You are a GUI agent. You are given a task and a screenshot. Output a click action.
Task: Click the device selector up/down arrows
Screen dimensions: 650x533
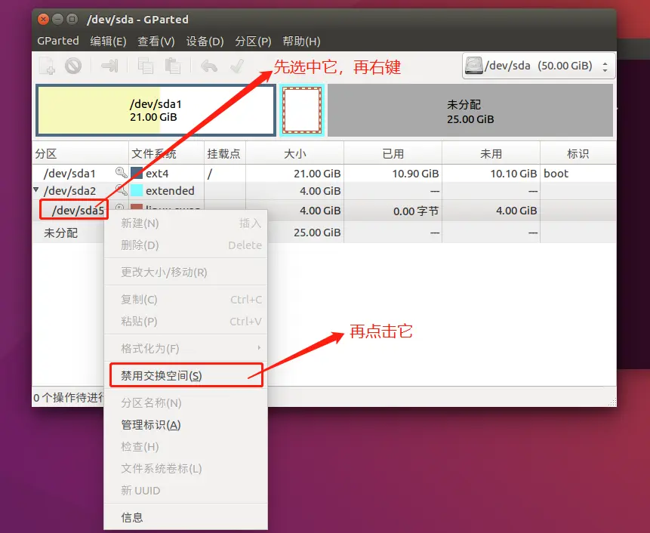[x=605, y=66]
